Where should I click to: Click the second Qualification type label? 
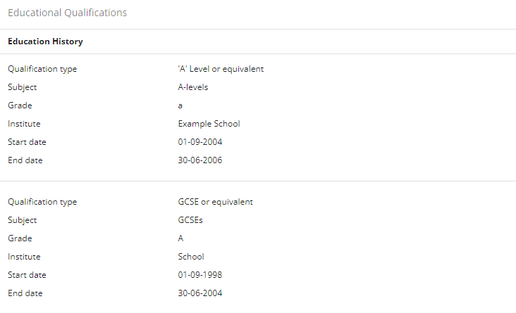tap(42, 202)
